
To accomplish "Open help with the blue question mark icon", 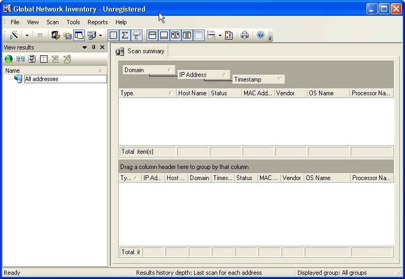I will (261, 35).
